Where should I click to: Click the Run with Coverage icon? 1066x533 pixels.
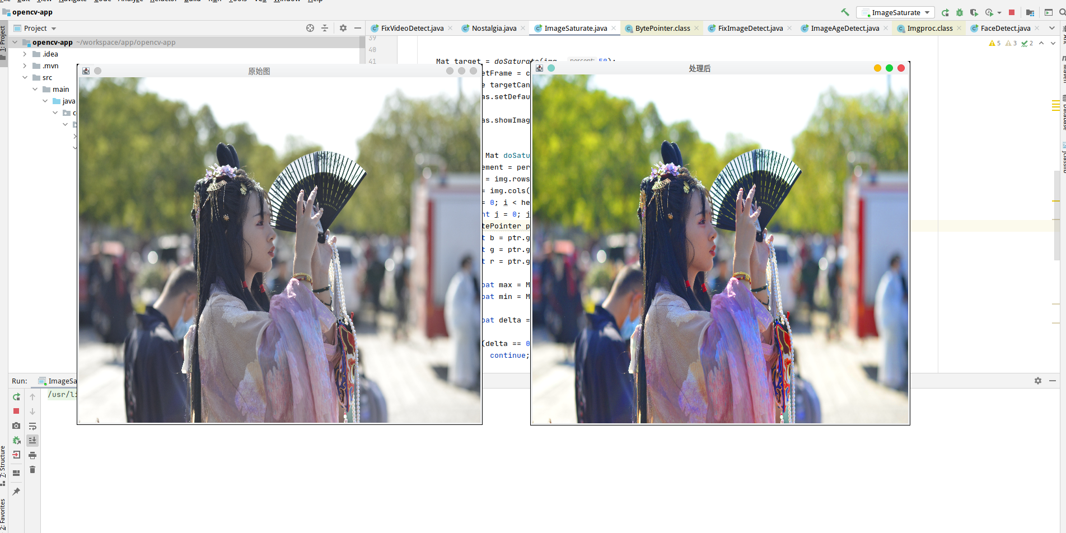point(974,12)
